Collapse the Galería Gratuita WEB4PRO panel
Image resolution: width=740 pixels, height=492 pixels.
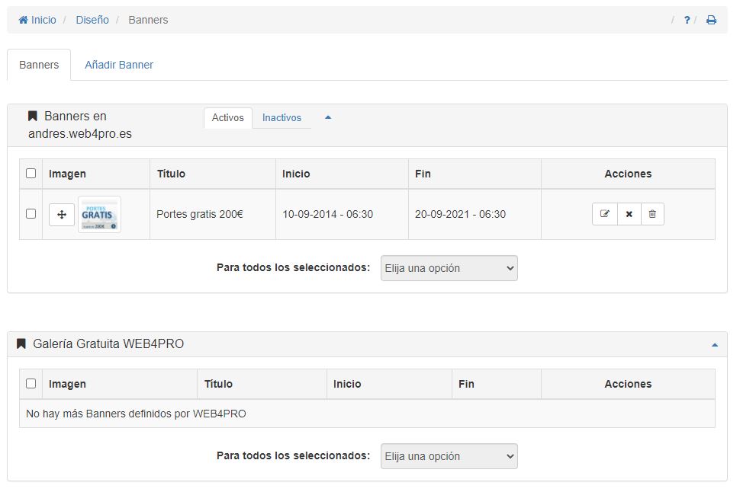pyautogui.click(x=714, y=345)
